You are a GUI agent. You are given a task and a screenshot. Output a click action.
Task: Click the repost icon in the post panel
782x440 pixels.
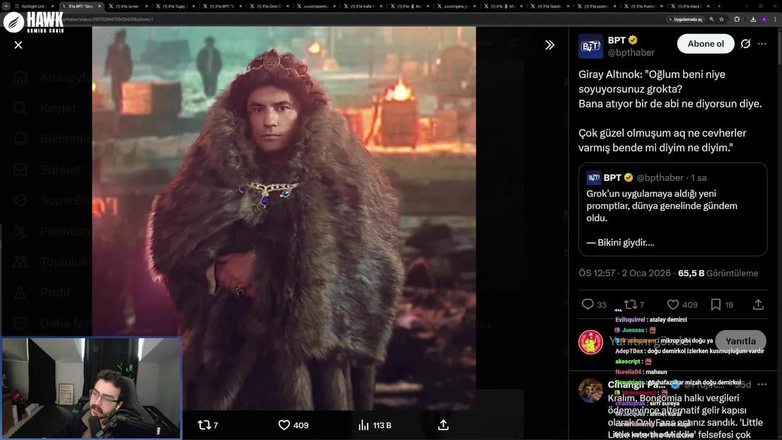click(630, 304)
